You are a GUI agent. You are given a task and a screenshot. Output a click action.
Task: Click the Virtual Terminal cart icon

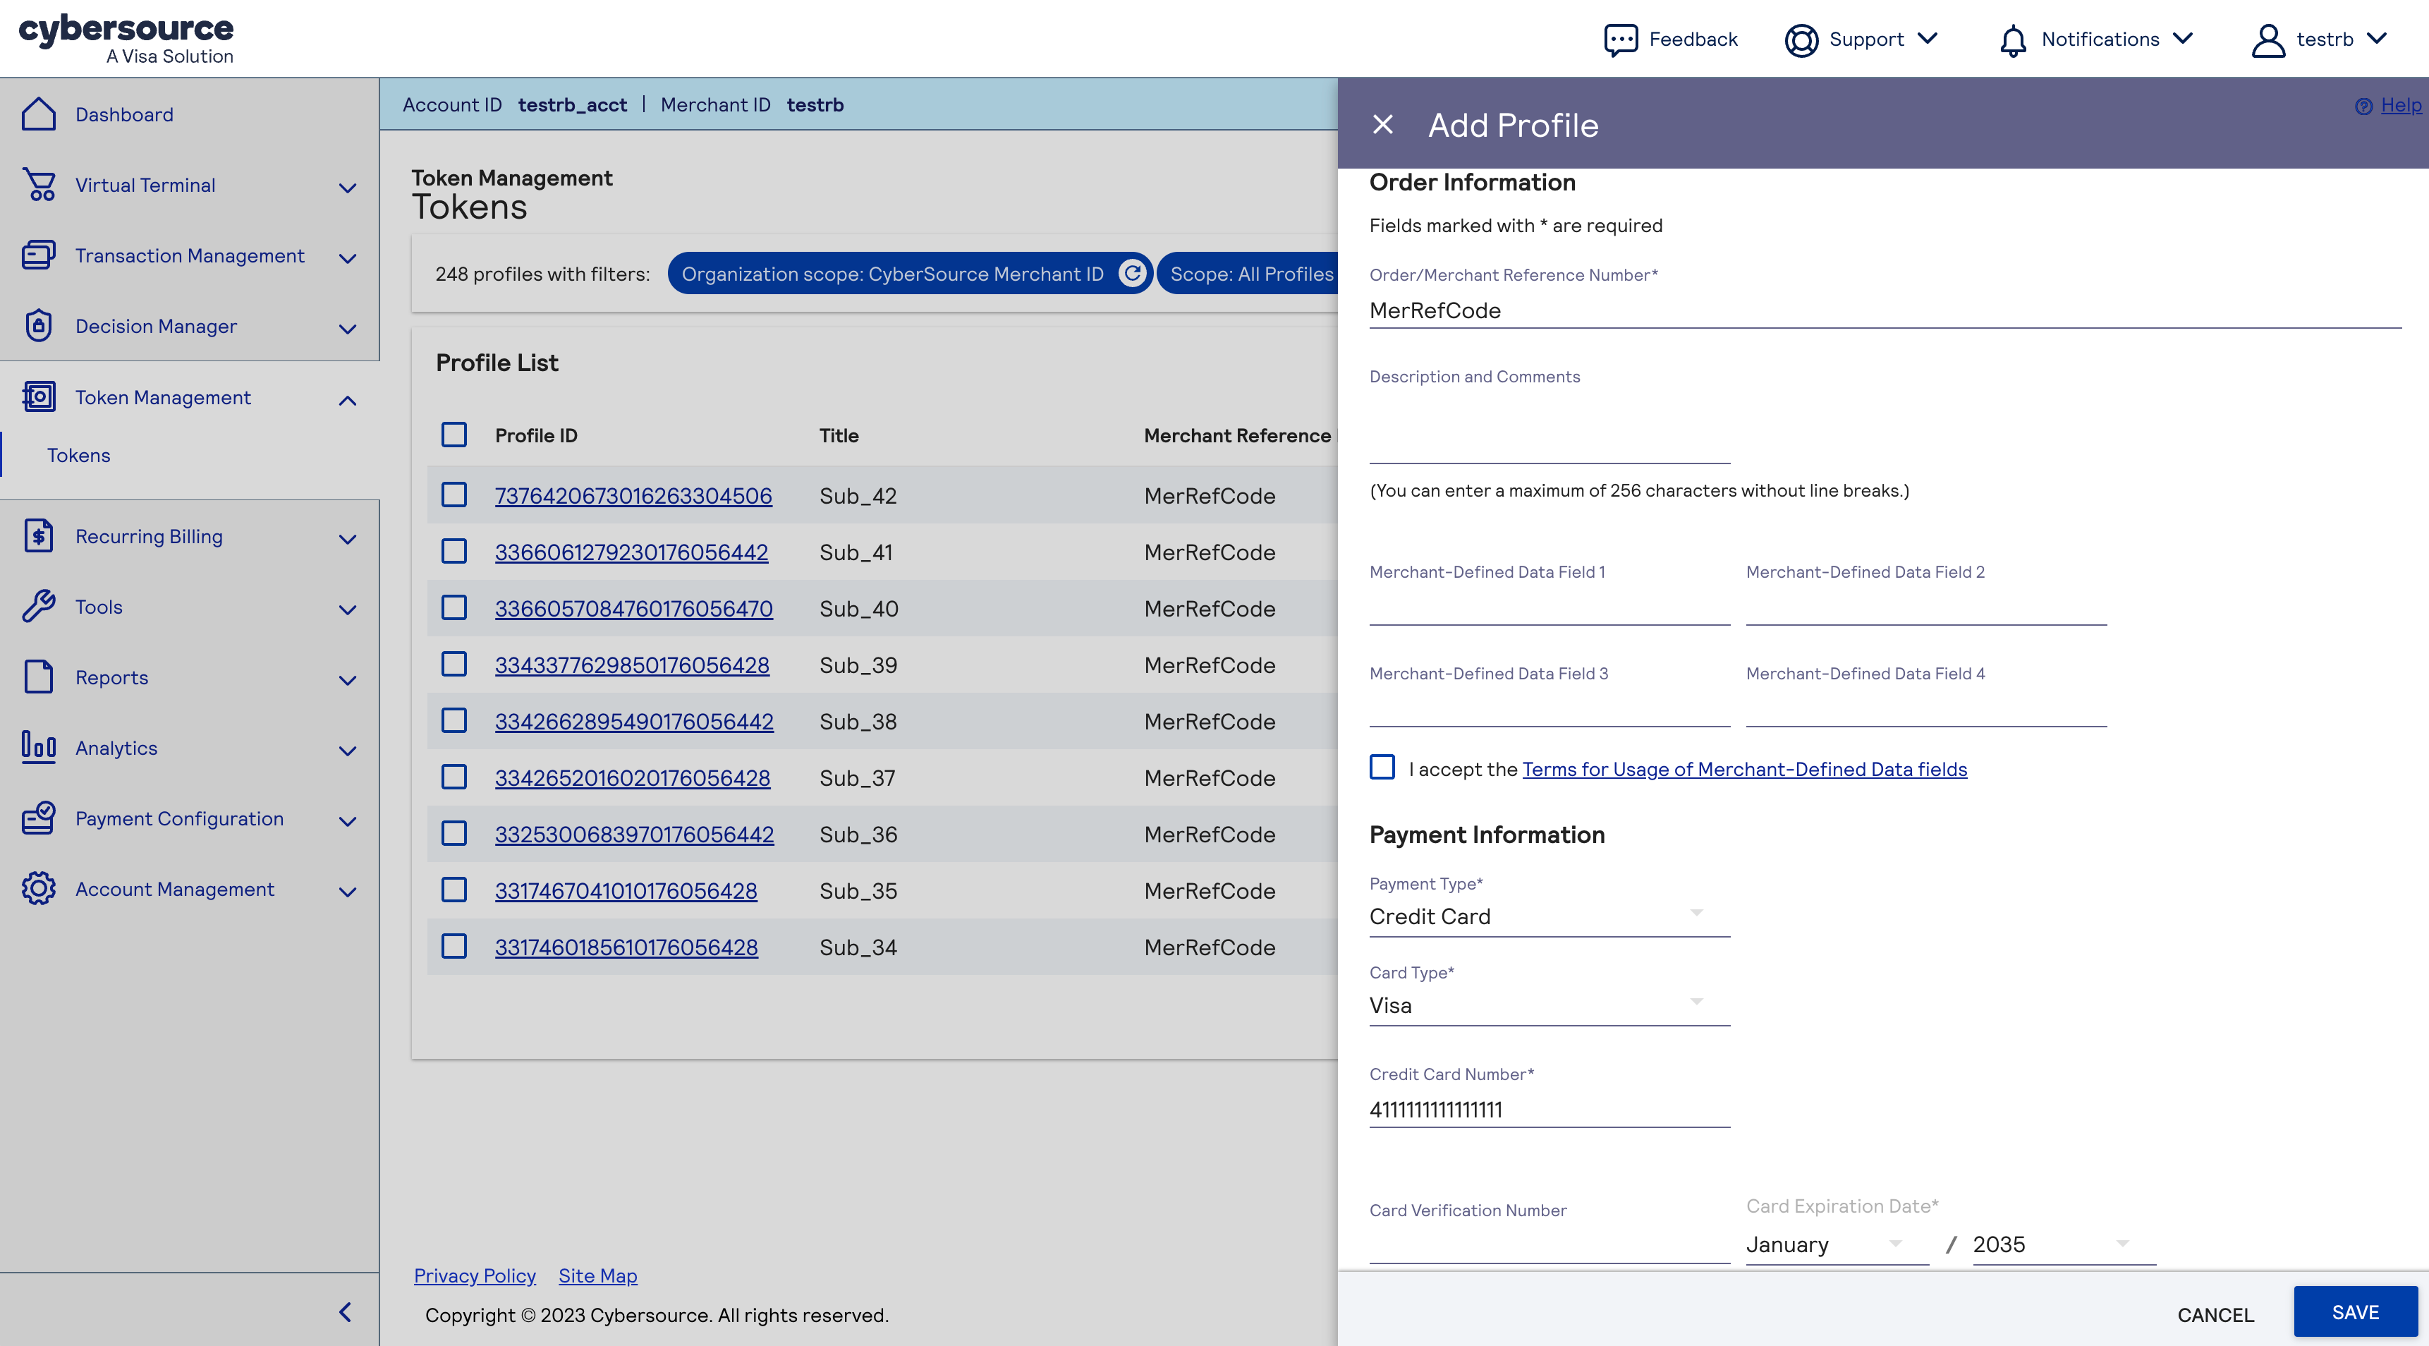coord(37,185)
